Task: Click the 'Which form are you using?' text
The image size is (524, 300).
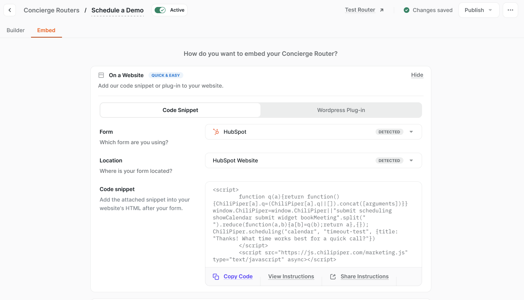Action: 134,142
